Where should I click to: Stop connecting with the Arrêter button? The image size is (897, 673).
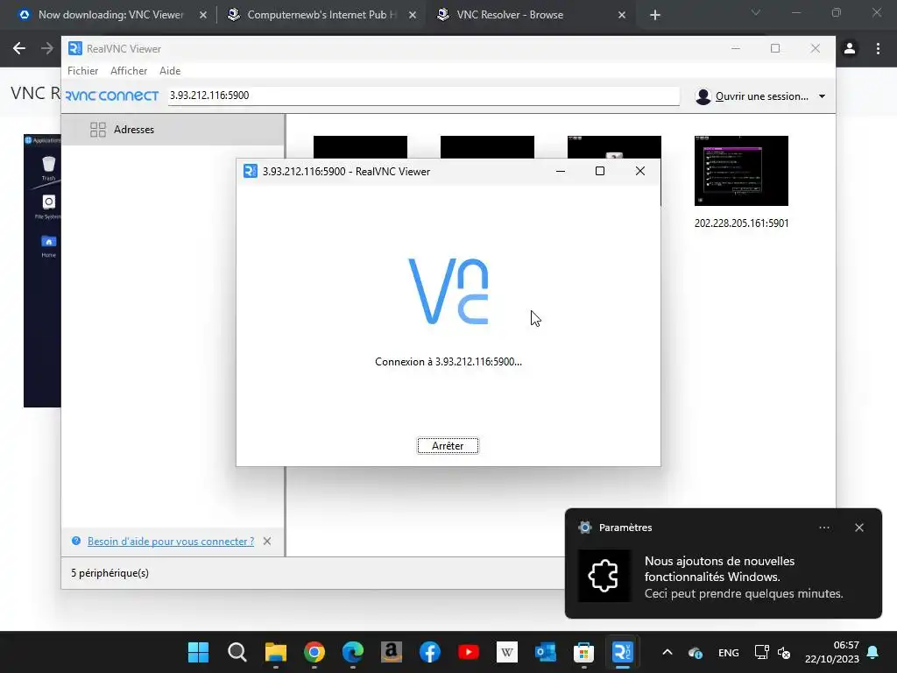[x=448, y=446]
